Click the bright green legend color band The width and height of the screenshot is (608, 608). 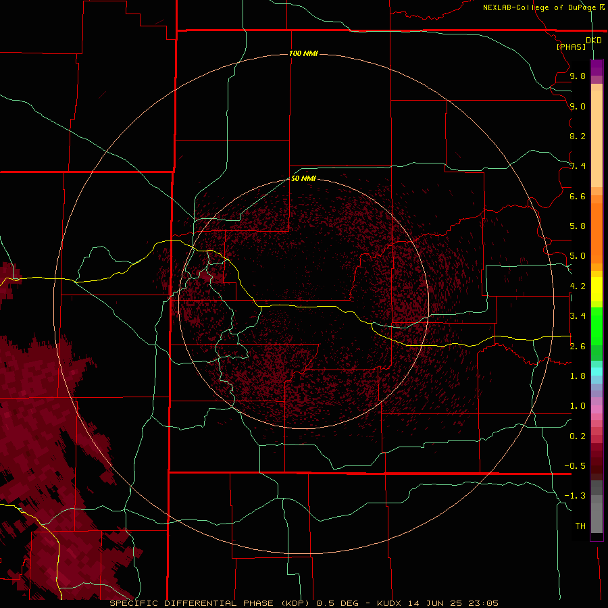coord(597,326)
